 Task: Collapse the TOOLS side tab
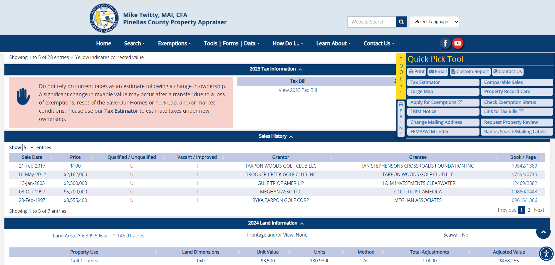(x=401, y=75)
